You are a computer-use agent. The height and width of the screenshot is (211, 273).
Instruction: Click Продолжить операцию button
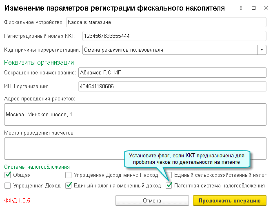pyautogui.click(x=230, y=200)
